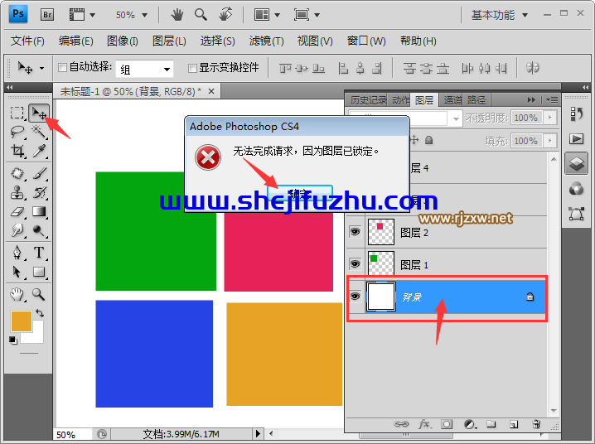Click the zoom percentage field in status bar
The height and width of the screenshot is (444, 595).
click(x=72, y=435)
